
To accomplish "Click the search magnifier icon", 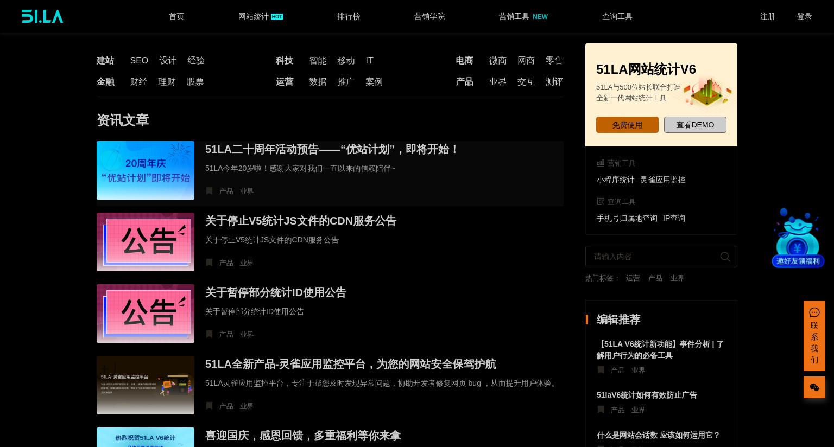I will coord(725,257).
